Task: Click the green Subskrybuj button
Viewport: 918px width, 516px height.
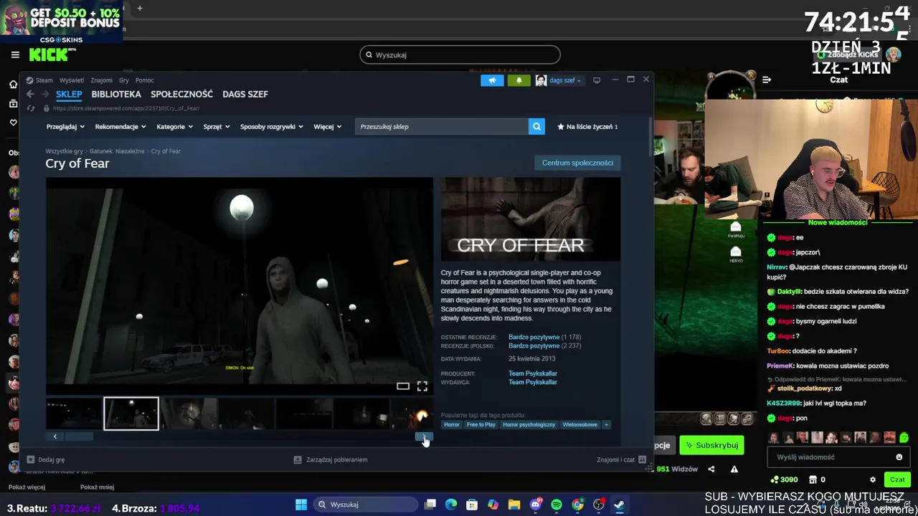Action: 711,445
